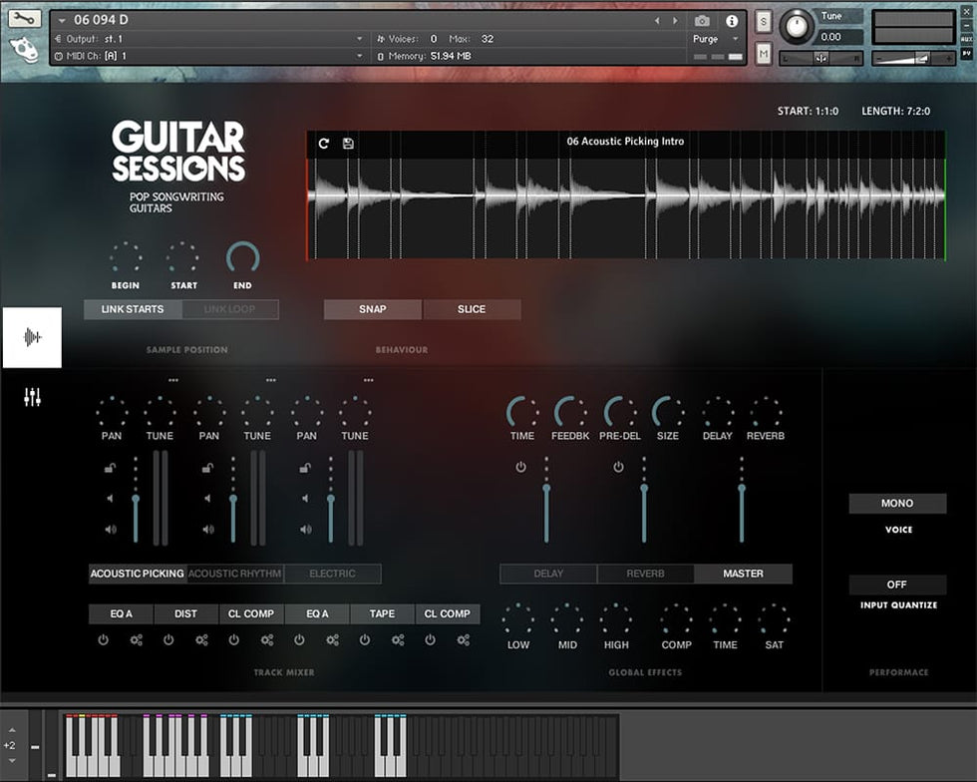The image size is (977, 782).
Task: Select the waveform view sidebar icon
Action: (x=32, y=337)
